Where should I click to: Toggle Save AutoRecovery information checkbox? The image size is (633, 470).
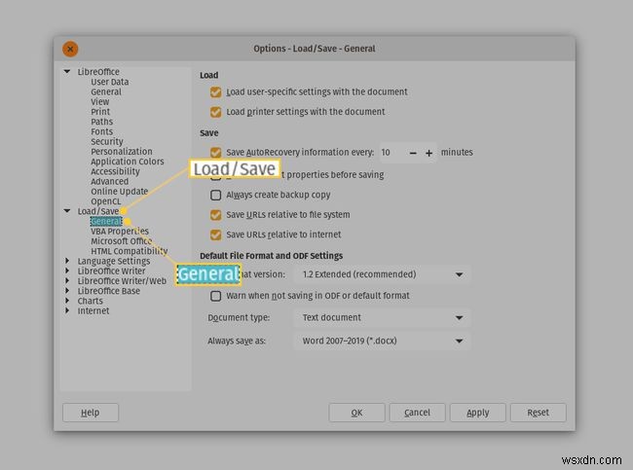tap(215, 152)
